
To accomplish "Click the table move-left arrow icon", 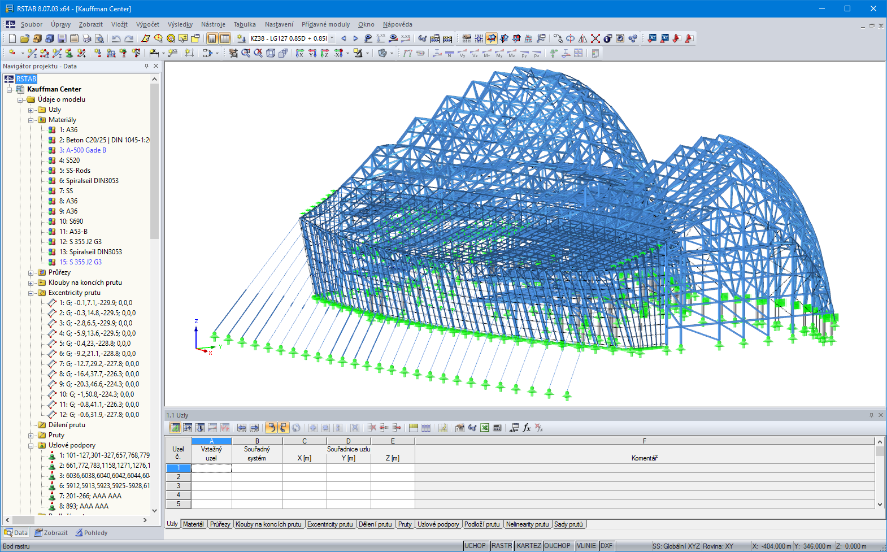I will tap(242, 428).
